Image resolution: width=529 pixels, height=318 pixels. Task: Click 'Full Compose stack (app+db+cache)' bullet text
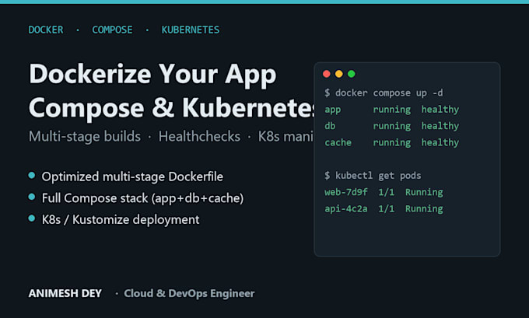[x=142, y=198]
